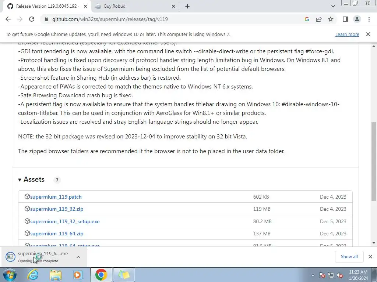The image size is (377, 282).
Task: Click the 119 MB size text
Action: (x=262, y=209)
